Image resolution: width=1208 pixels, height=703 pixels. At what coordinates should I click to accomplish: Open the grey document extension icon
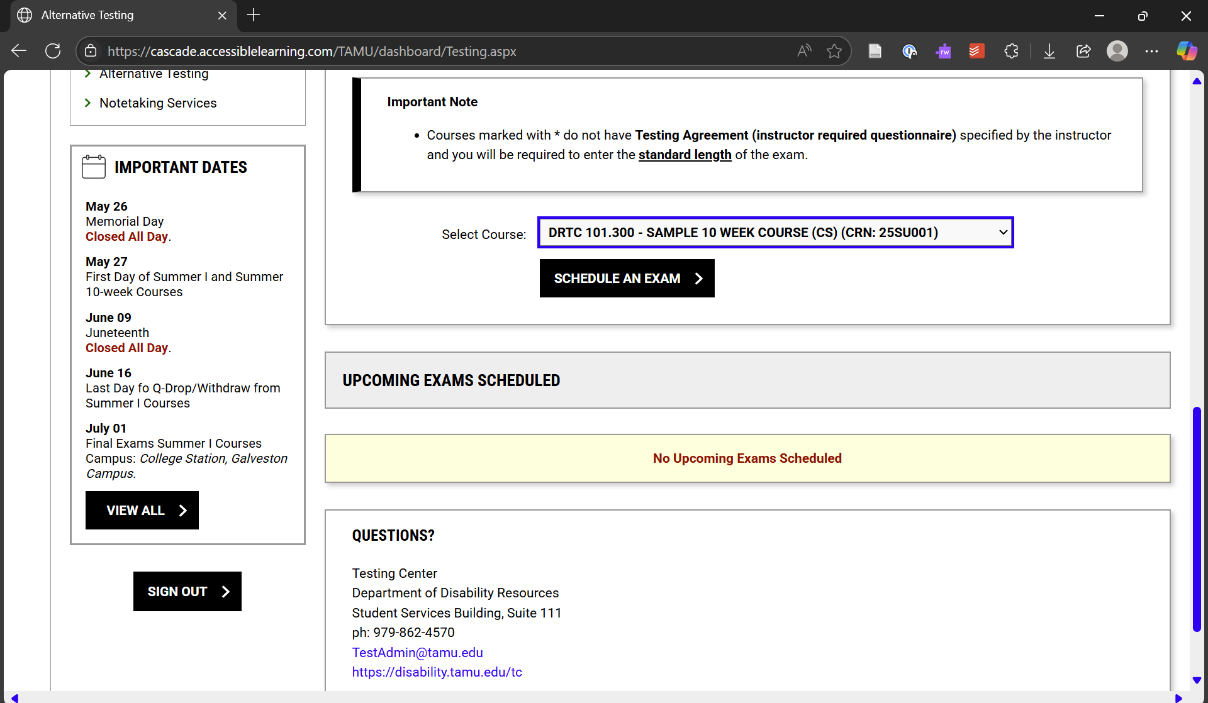tap(875, 51)
